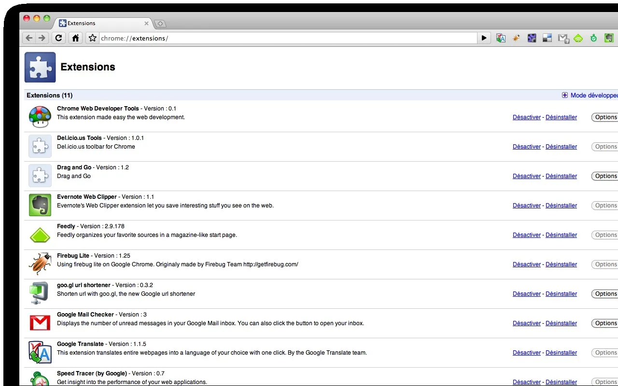Go back with the back arrow
This screenshot has width=618, height=386.
click(29, 38)
